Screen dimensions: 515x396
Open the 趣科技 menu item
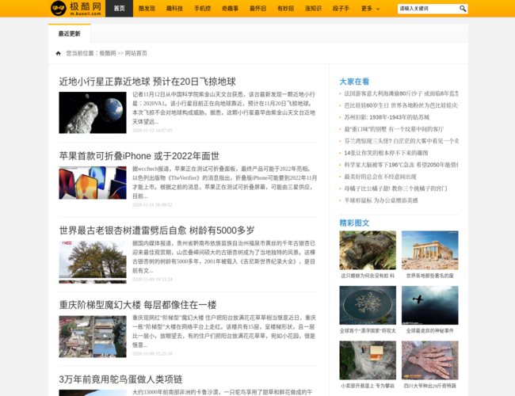coord(174,9)
